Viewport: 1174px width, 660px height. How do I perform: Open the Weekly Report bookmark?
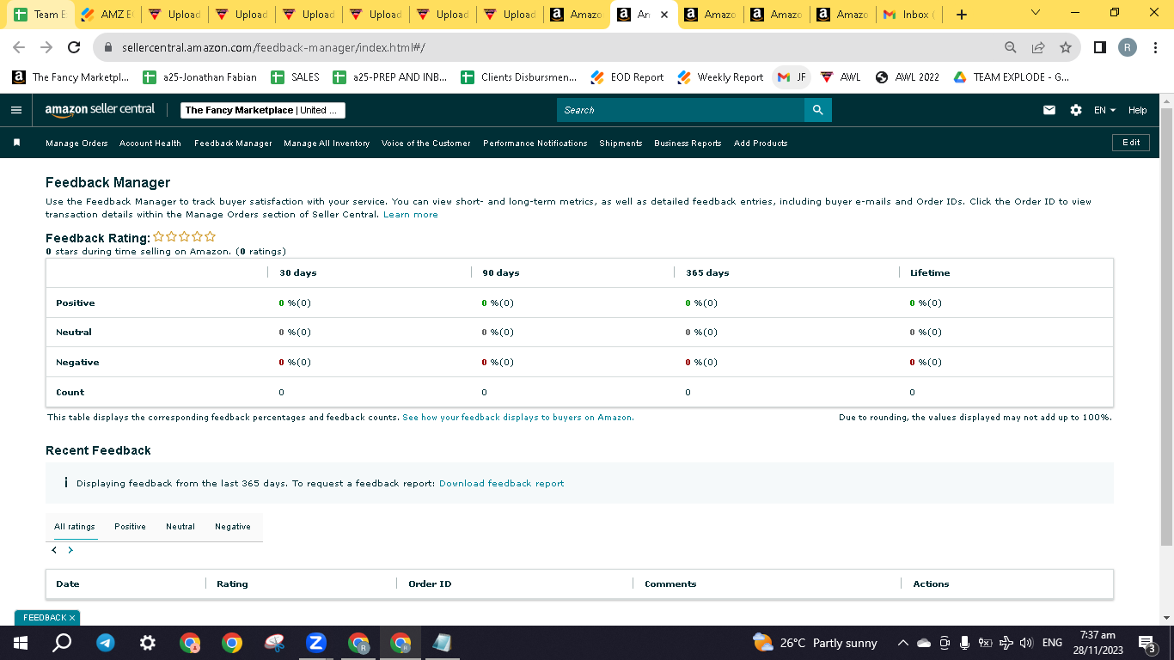click(x=720, y=77)
